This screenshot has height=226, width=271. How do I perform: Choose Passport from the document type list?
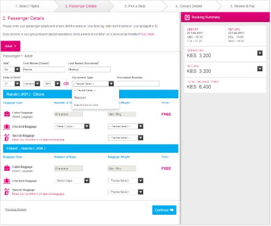point(80,98)
